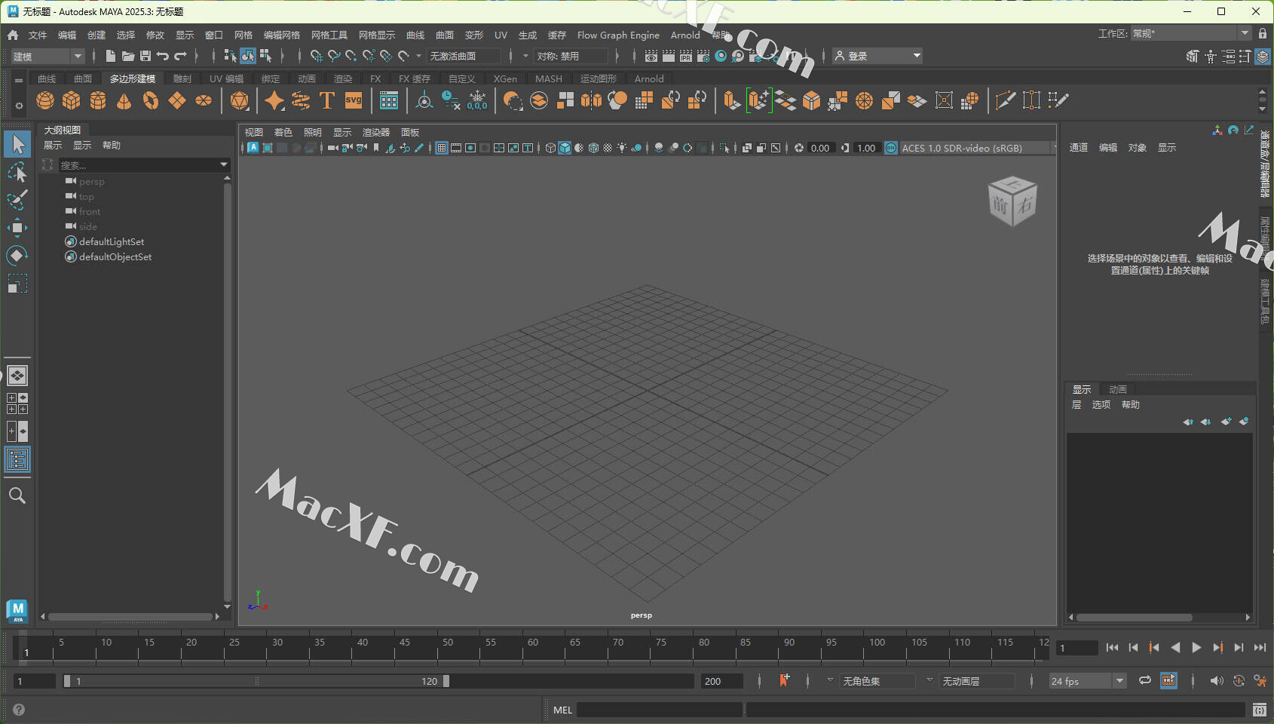
Task: Toggle Cached Playback
Action: [1168, 680]
